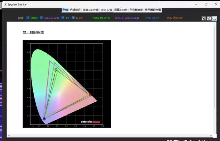Click the vertical scrollbar on right side
220x141 pixels.
point(215,76)
